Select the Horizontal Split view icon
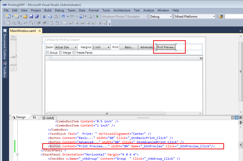Screen dimensions: 243x161 click(x=237, y=117)
